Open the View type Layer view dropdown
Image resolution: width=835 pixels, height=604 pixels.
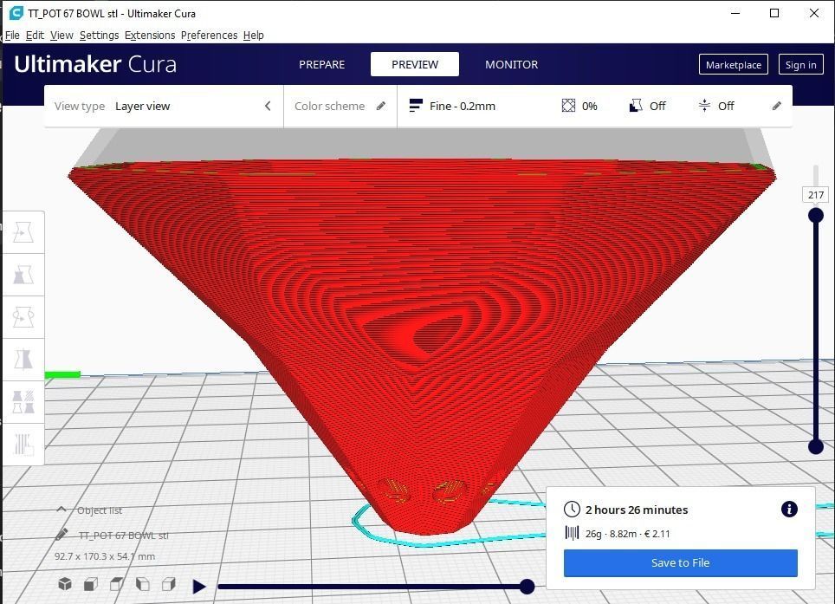(164, 106)
